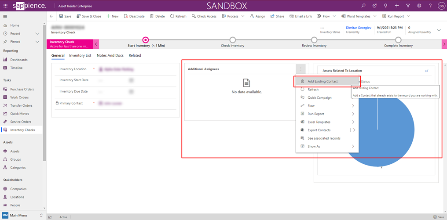Open the advanced find filter icon
Screen dimensions: 447x220
[408, 6]
